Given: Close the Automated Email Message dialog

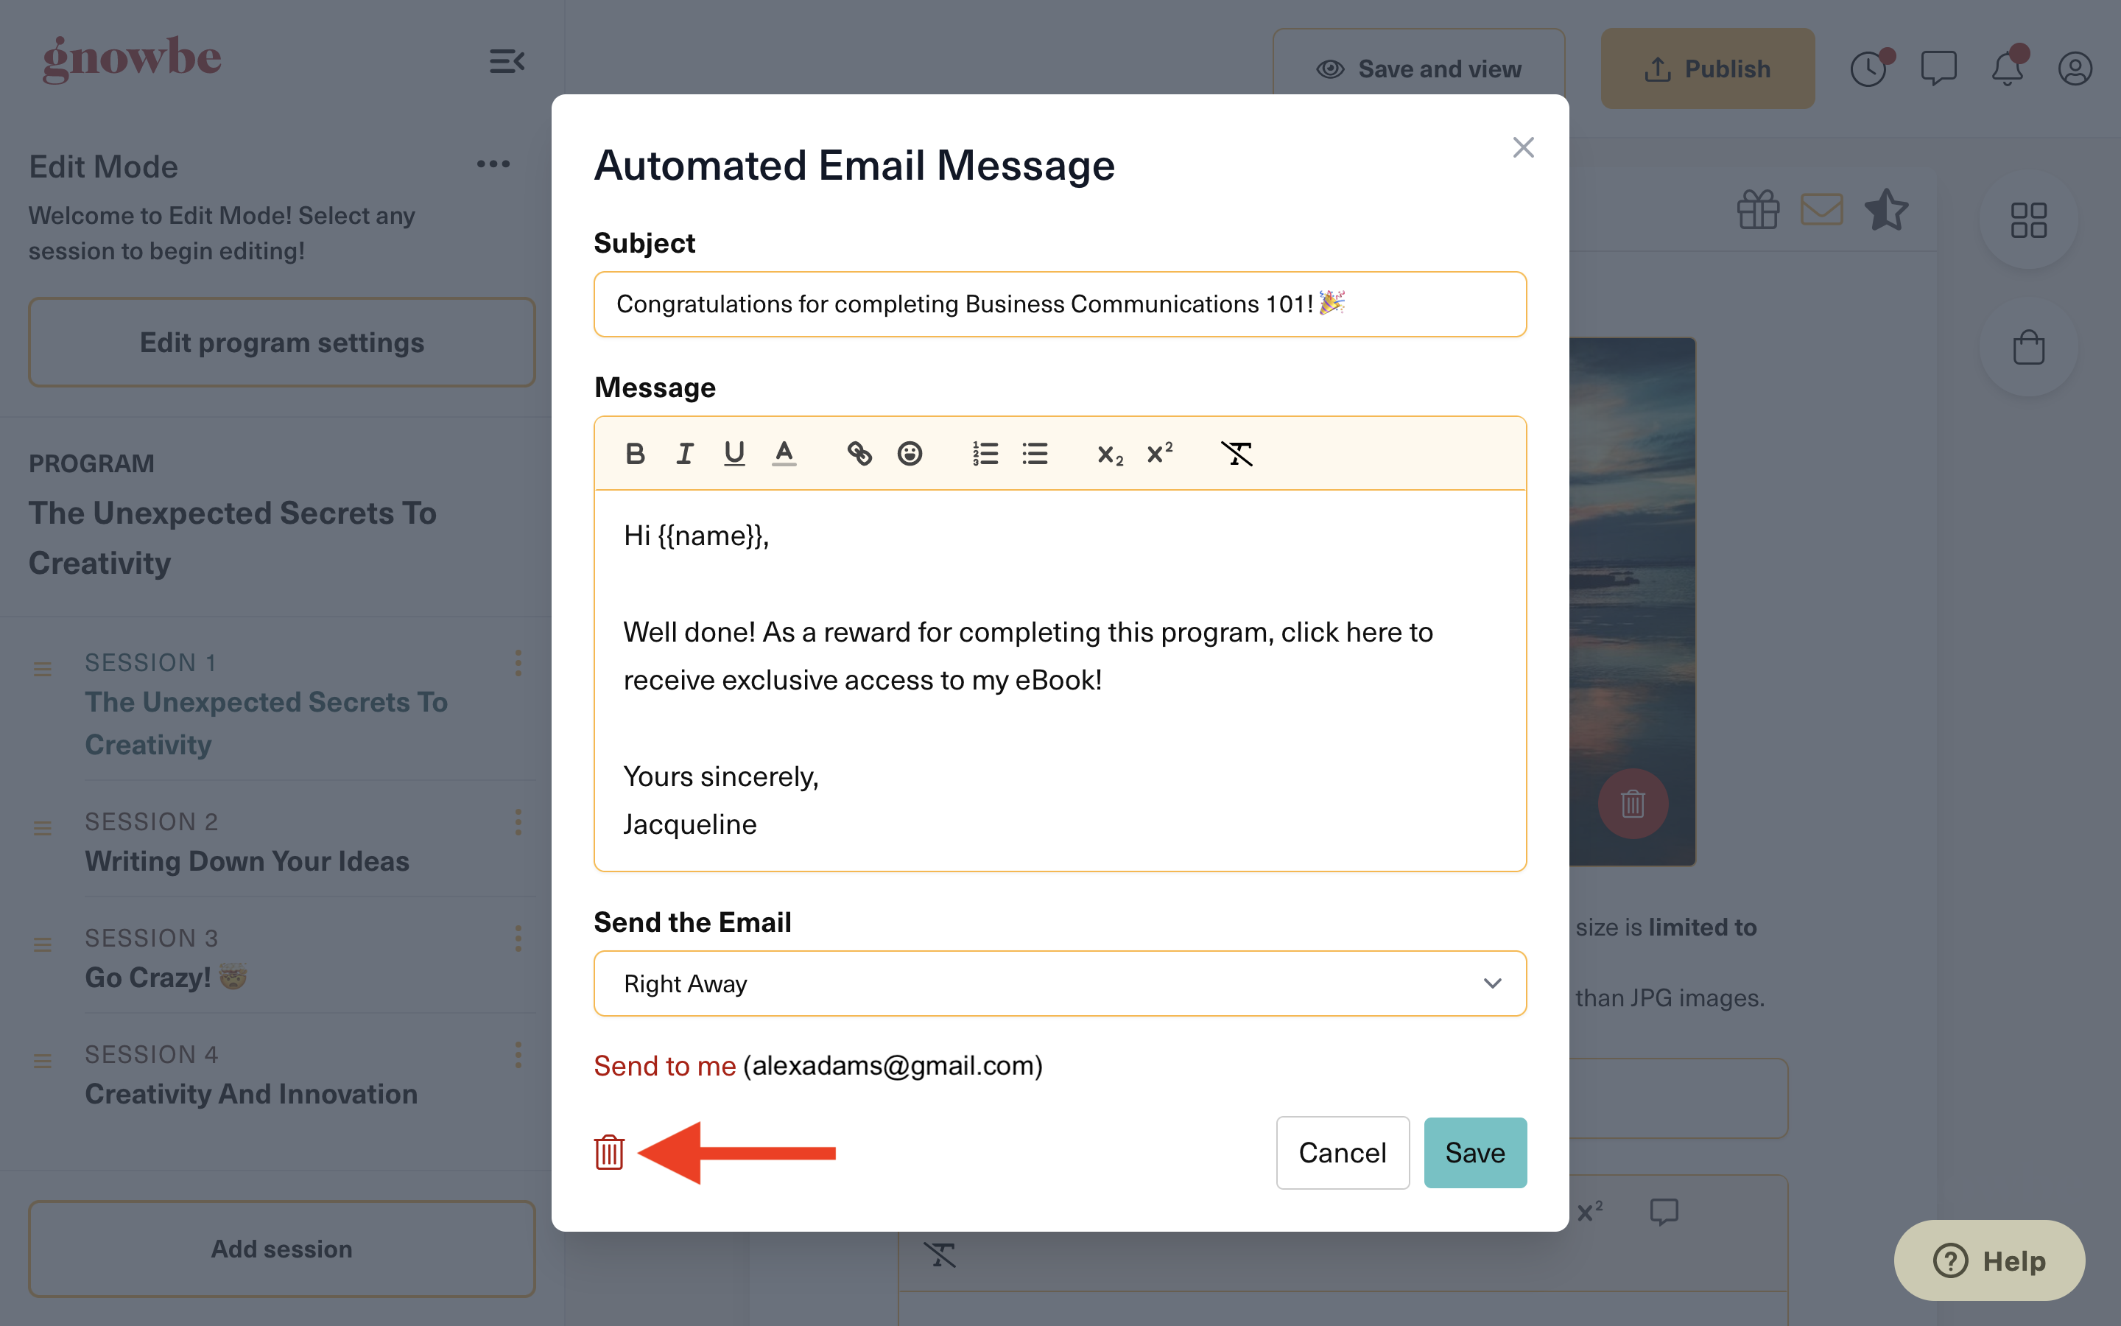Looking at the screenshot, I should pyautogui.click(x=1523, y=147).
